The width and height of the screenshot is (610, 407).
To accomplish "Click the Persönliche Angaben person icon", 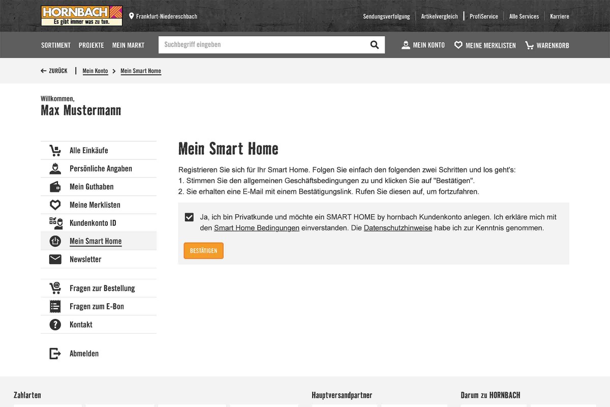I will 55,168.
